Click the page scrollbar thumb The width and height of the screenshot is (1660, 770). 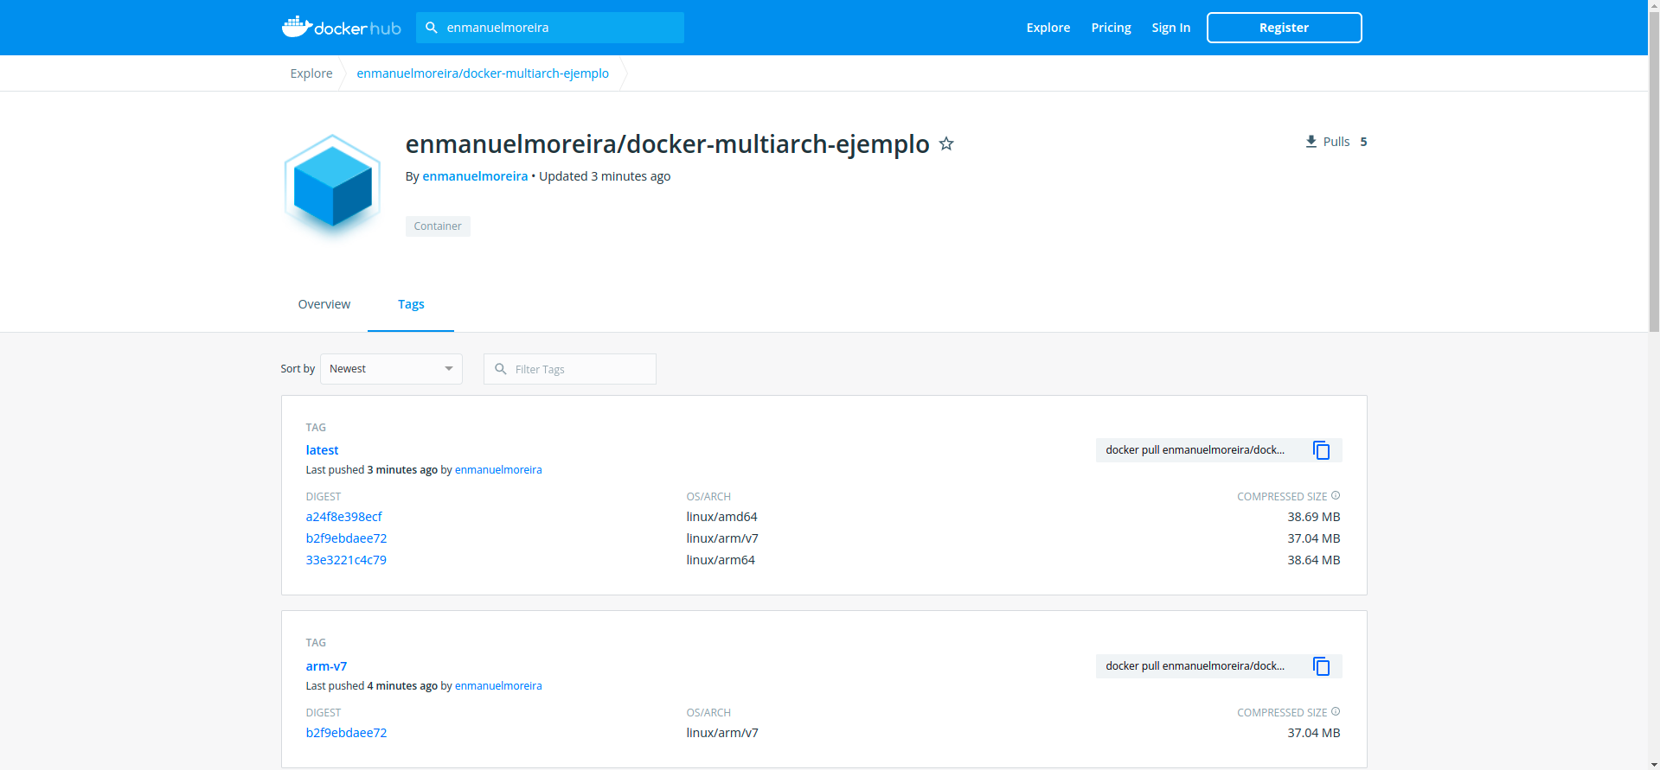pyautogui.click(x=1654, y=171)
